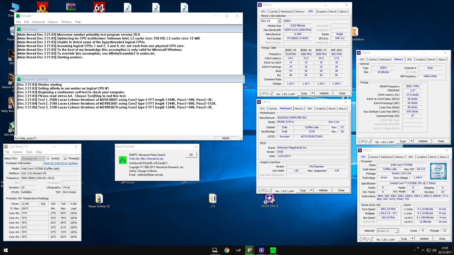This screenshot has height=255, width=454.
Task: Switch to CPU-Z on the taskbar
Action: pos(261,250)
